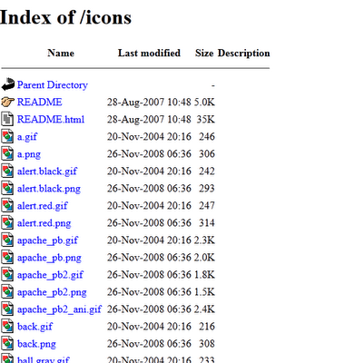
Task: Click the apache_pb2_ani.gif size value 2.4K
Action: coord(204,309)
